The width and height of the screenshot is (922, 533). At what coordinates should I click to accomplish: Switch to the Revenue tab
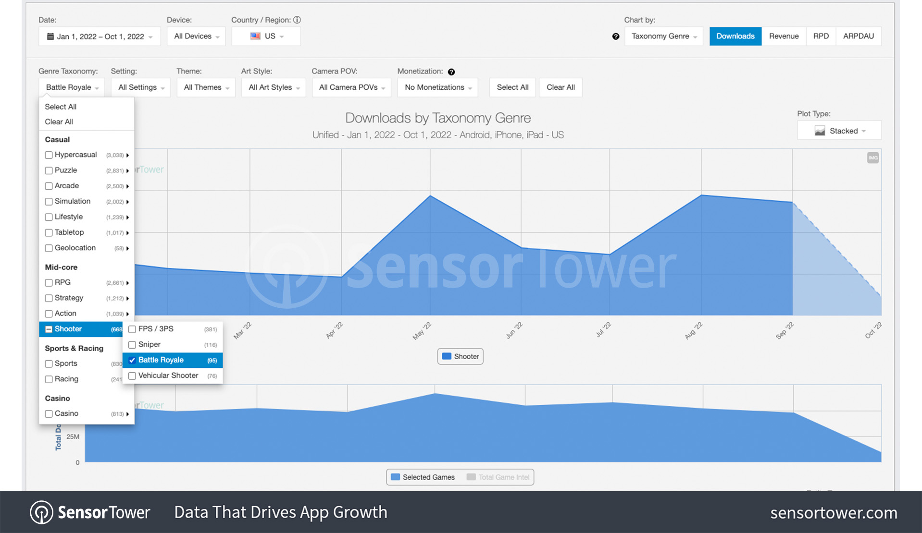pos(784,36)
